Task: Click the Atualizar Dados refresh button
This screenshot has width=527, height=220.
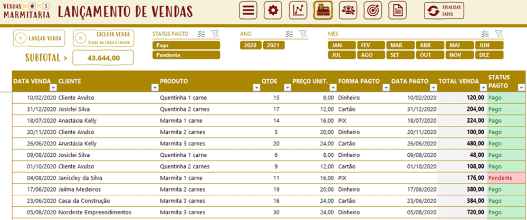Action: pos(444,11)
